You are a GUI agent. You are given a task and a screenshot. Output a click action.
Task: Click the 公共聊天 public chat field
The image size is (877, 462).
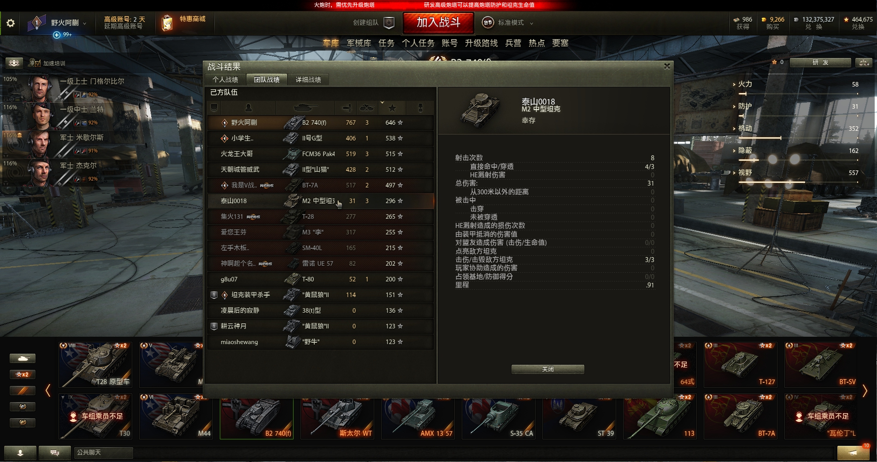(x=103, y=453)
